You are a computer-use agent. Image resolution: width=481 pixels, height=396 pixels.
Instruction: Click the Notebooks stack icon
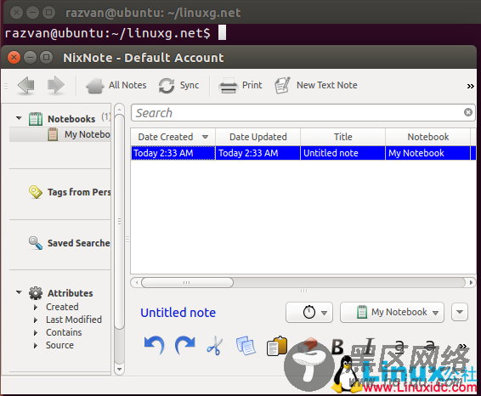coord(36,119)
